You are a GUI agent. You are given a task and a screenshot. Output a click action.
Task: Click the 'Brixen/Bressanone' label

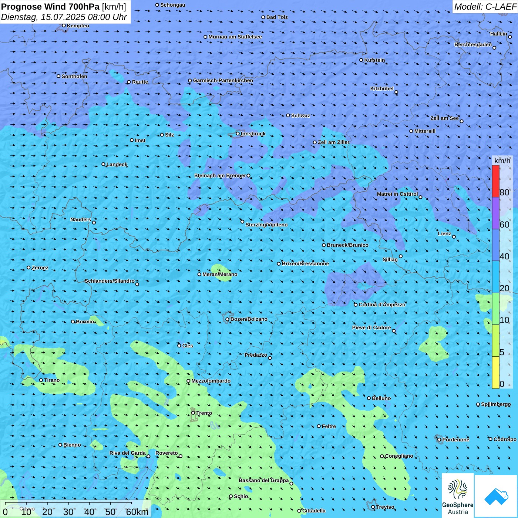[305, 263]
